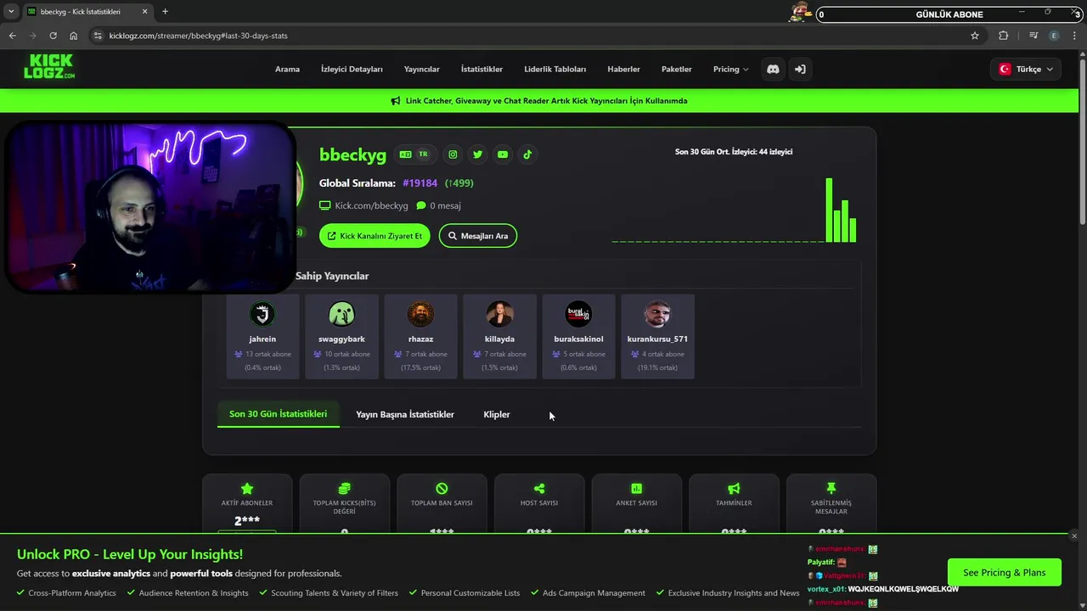Click the Toplam Ban Sayısı icon
1087x611 pixels.
(442, 489)
